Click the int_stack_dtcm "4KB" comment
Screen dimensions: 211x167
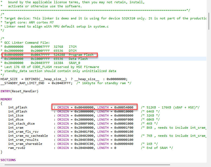click(149, 124)
